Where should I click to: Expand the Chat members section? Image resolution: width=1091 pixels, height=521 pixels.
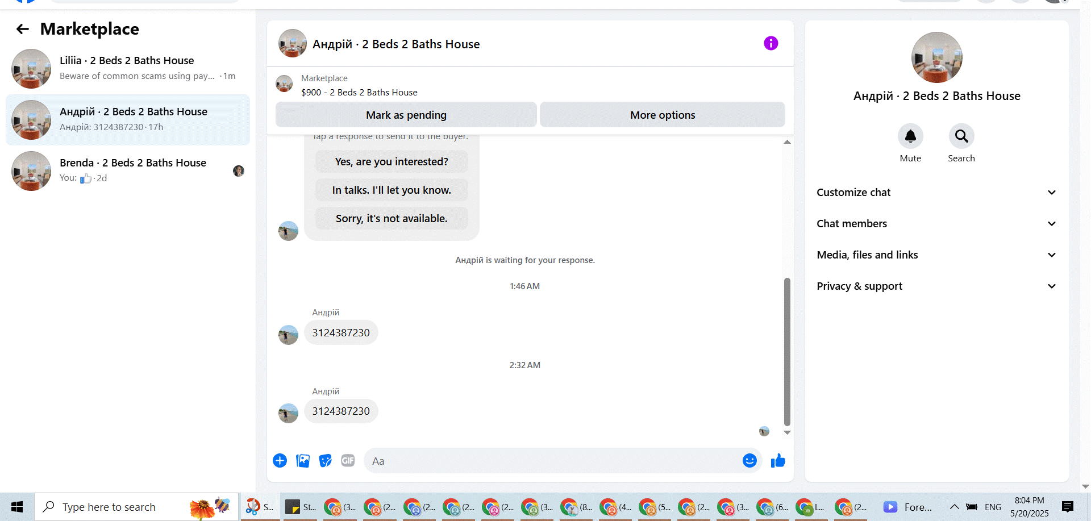click(x=936, y=224)
